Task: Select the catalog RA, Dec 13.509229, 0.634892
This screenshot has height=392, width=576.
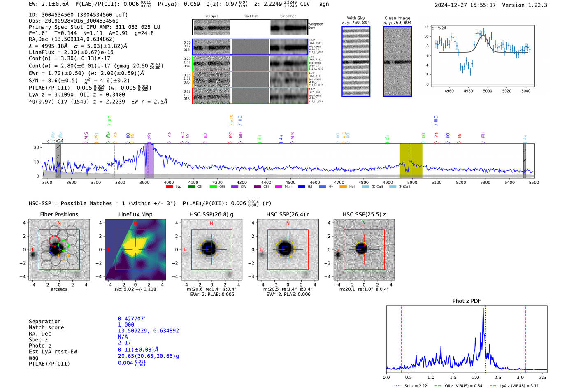Action: tap(149, 331)
